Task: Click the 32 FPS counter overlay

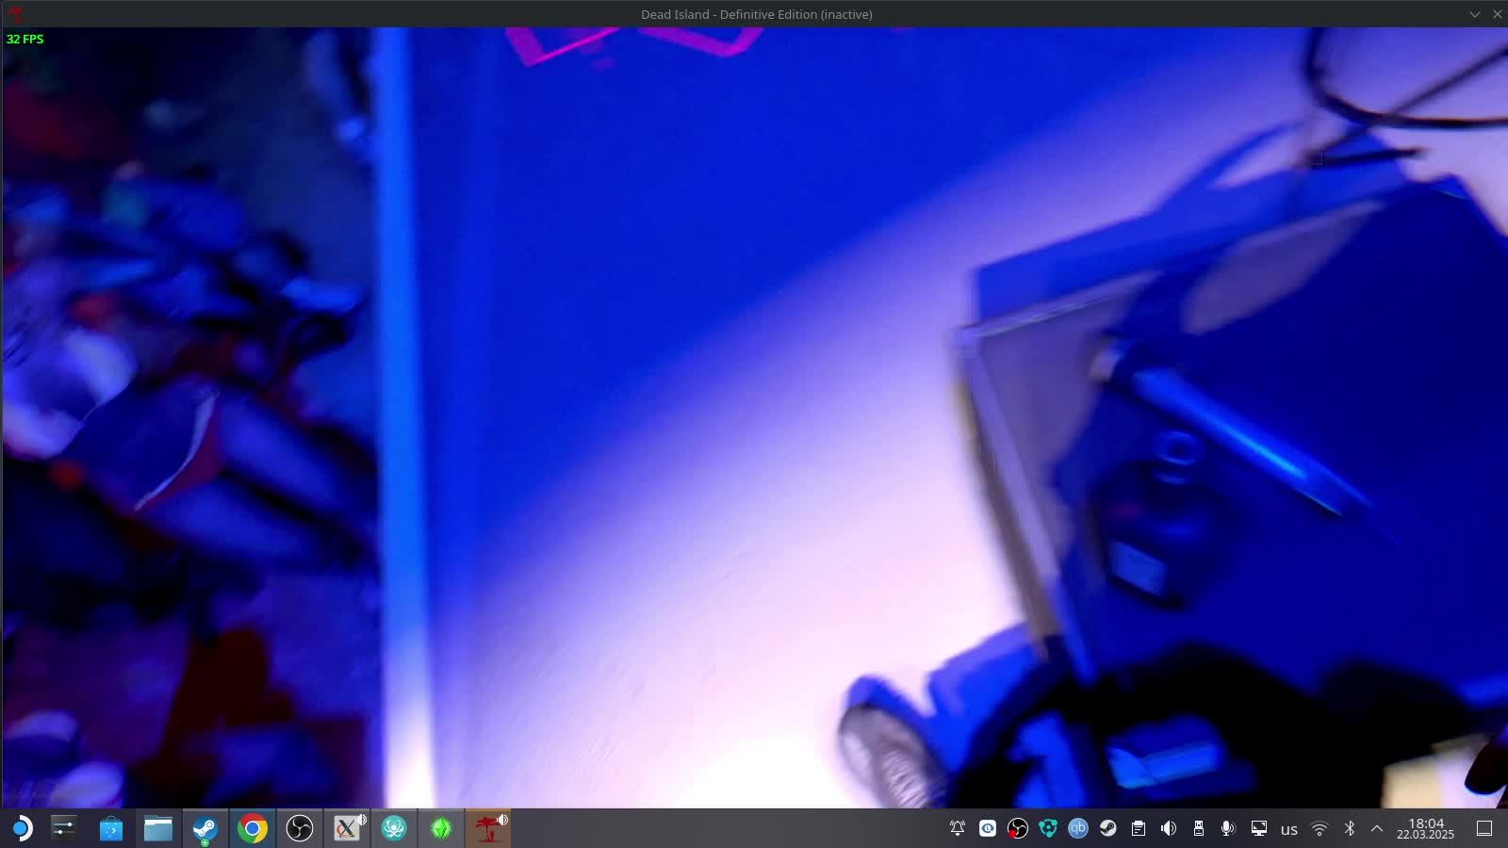Action: click(25, 39)
